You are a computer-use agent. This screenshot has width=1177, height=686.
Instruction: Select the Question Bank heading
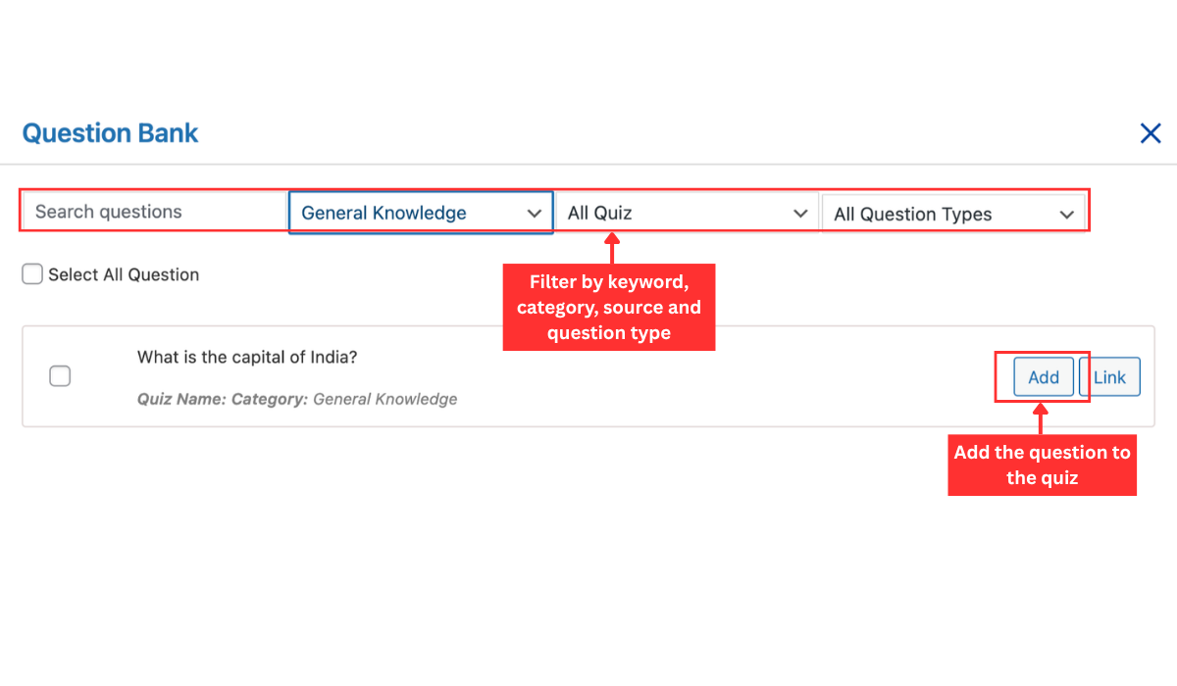coord(110,133)
